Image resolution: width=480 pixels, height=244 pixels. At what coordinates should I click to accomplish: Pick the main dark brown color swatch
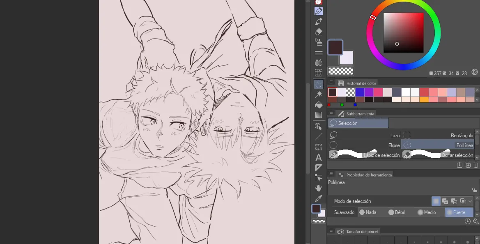335,47
